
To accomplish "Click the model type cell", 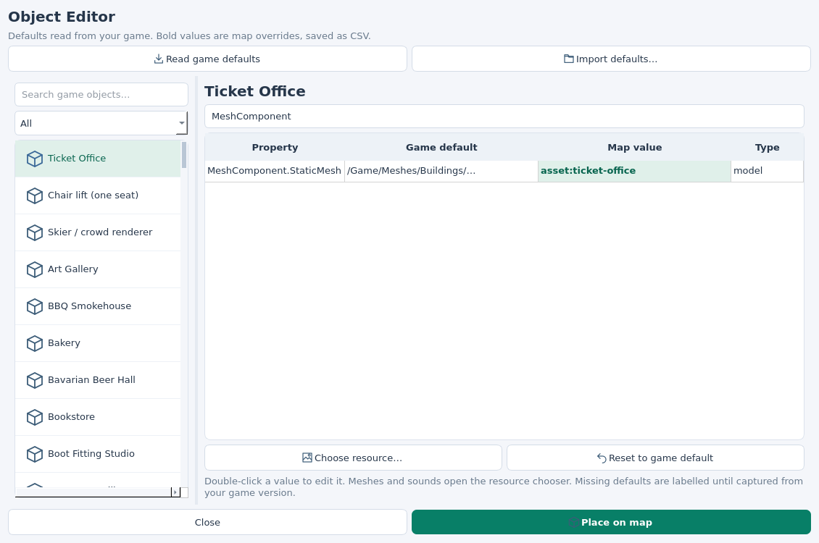I will tap(768, 171).
